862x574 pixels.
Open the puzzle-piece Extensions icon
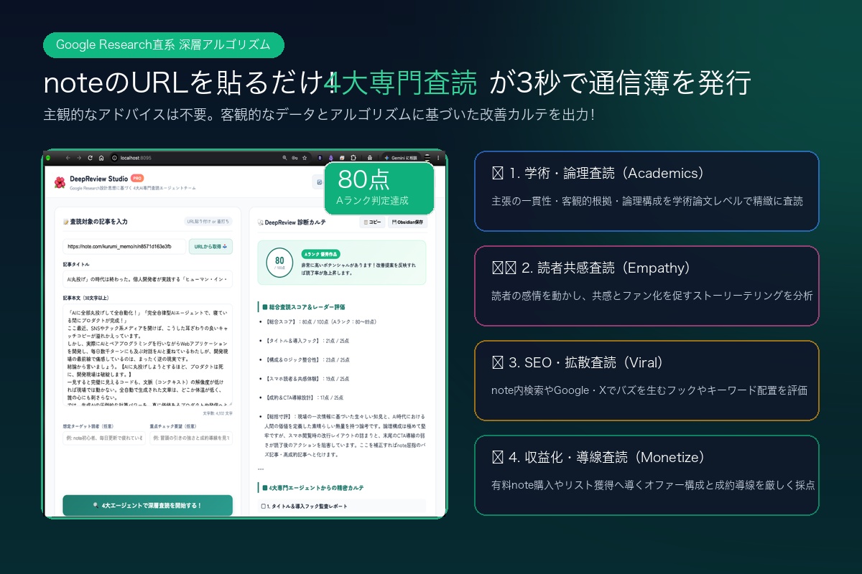click(x=353, y=158)
